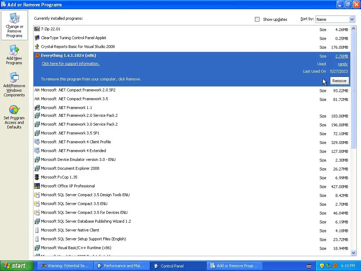Switch to Add or Remove Progr... taskbar button
Image resolution: width=361 pixels, height=271 pixels.
234,266
